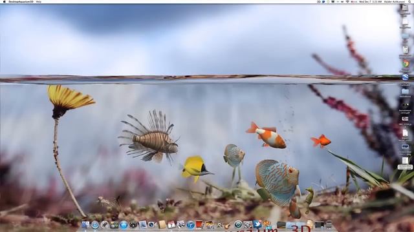414x232 pixels.
Task: Select the Google Chrome desktop icon
Action: (x=406, y=64)
